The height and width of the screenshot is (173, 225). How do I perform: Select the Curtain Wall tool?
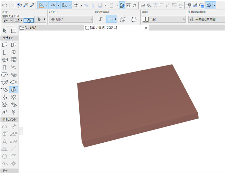(x=14, y=60)
